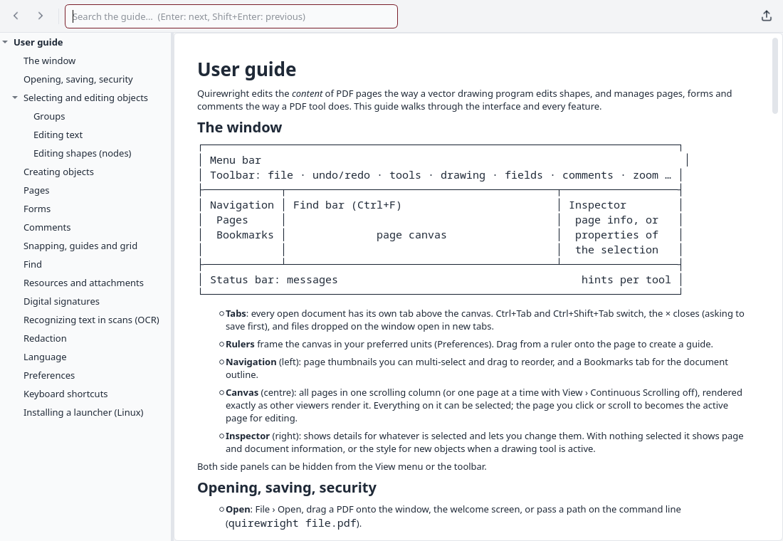Click the Opening, saving, security heading

(x=287, y=488)
